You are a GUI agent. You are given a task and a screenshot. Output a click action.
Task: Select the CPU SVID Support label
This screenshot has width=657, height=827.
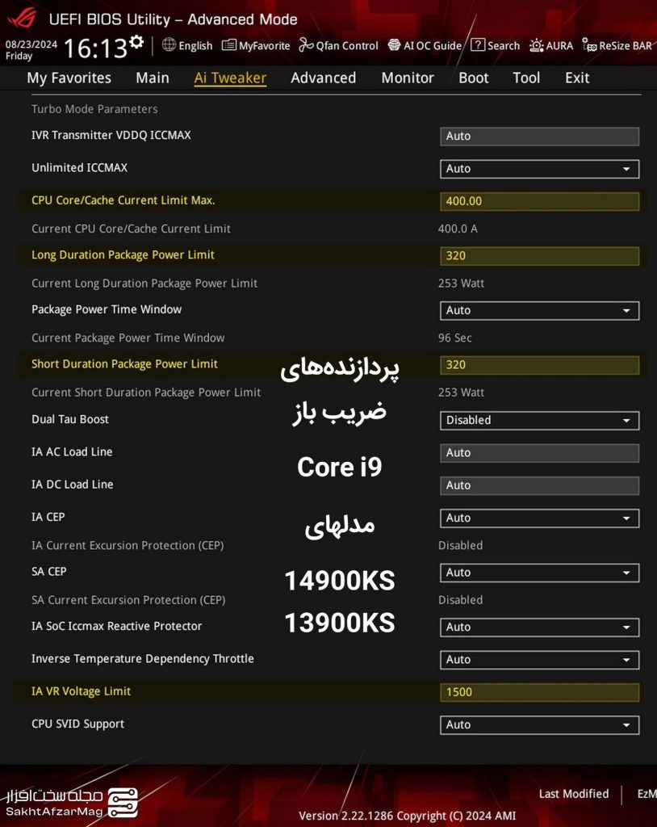coord(78,724)
